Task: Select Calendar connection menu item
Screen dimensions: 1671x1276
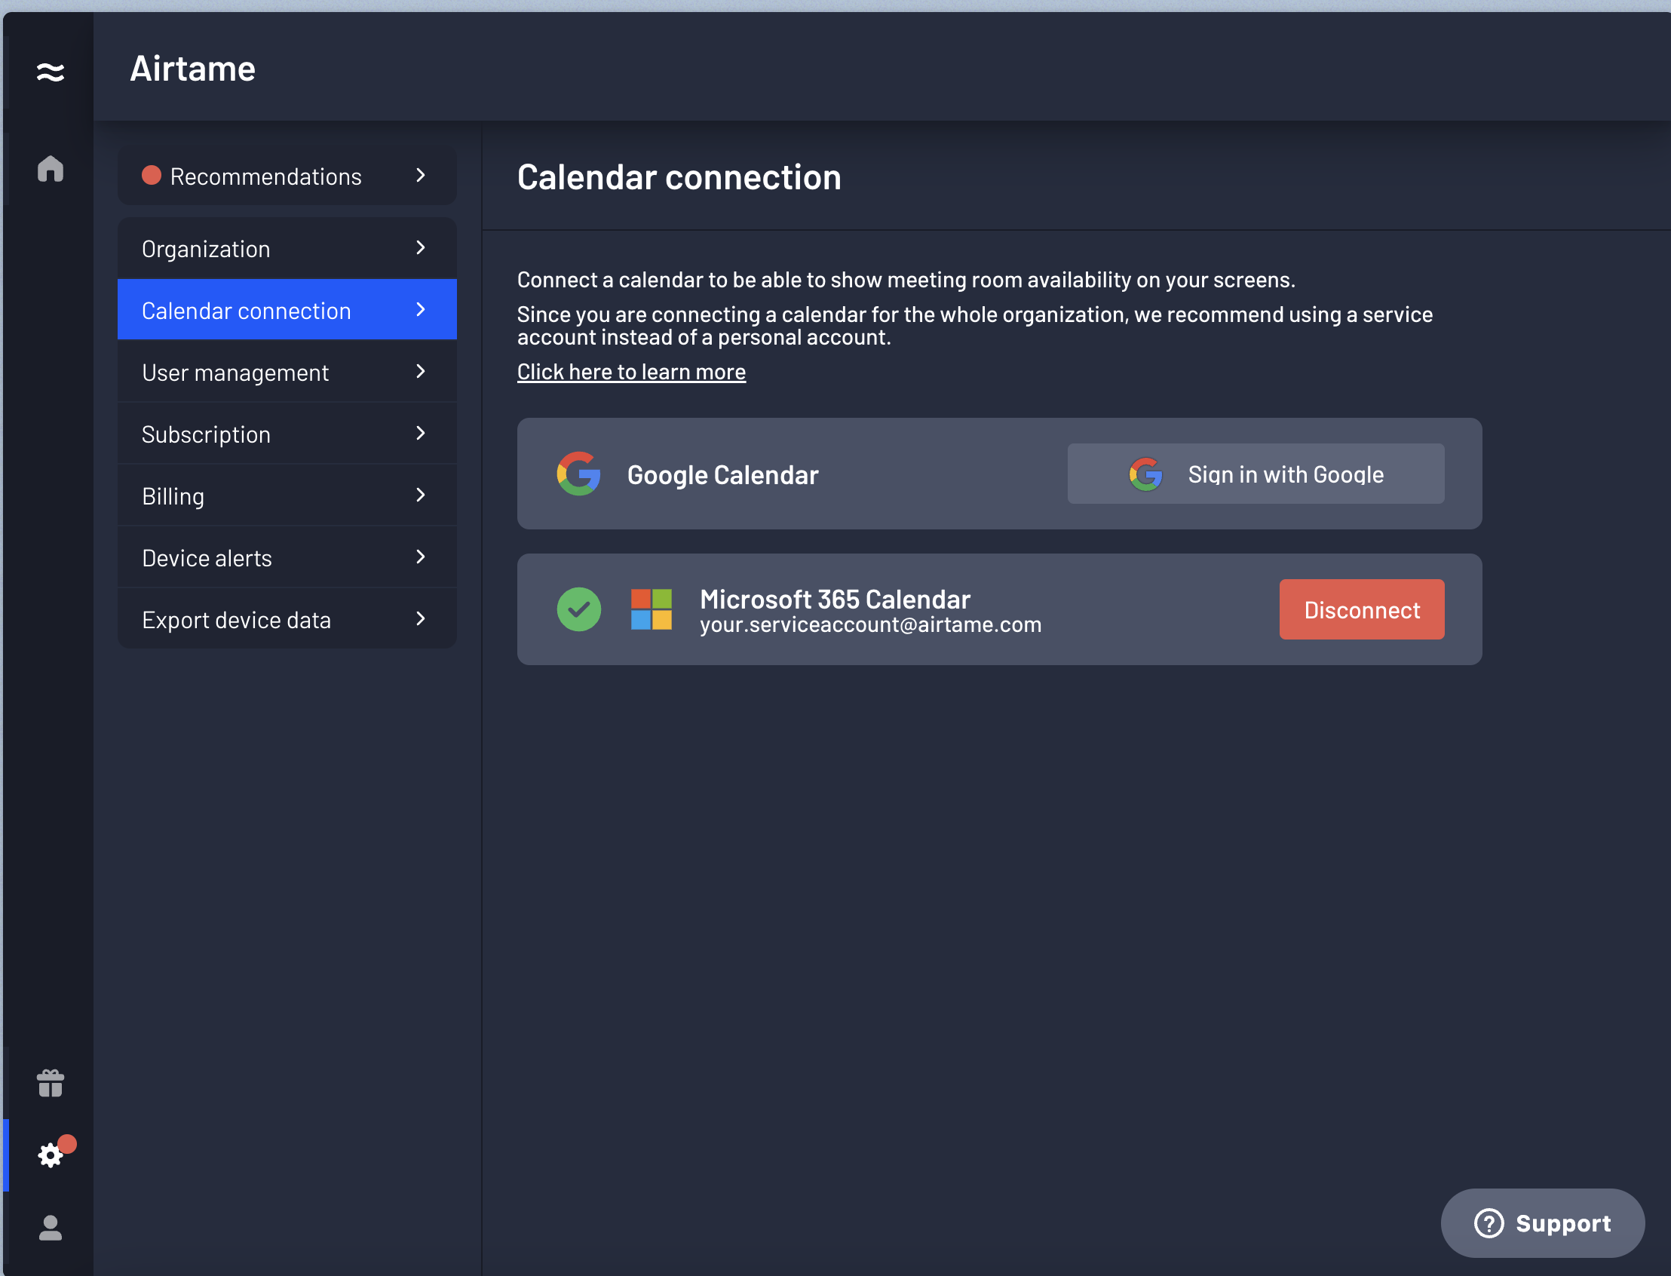Action: tap(287, 310)
